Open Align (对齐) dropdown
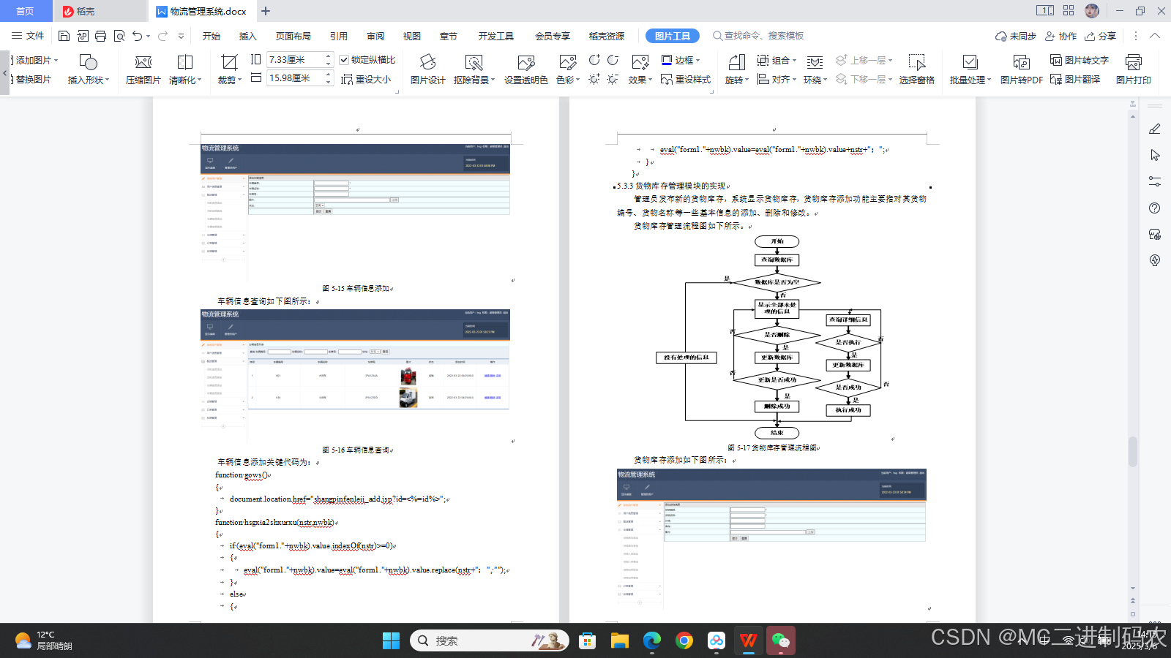Screen dimensions: 1171x658 777,79
